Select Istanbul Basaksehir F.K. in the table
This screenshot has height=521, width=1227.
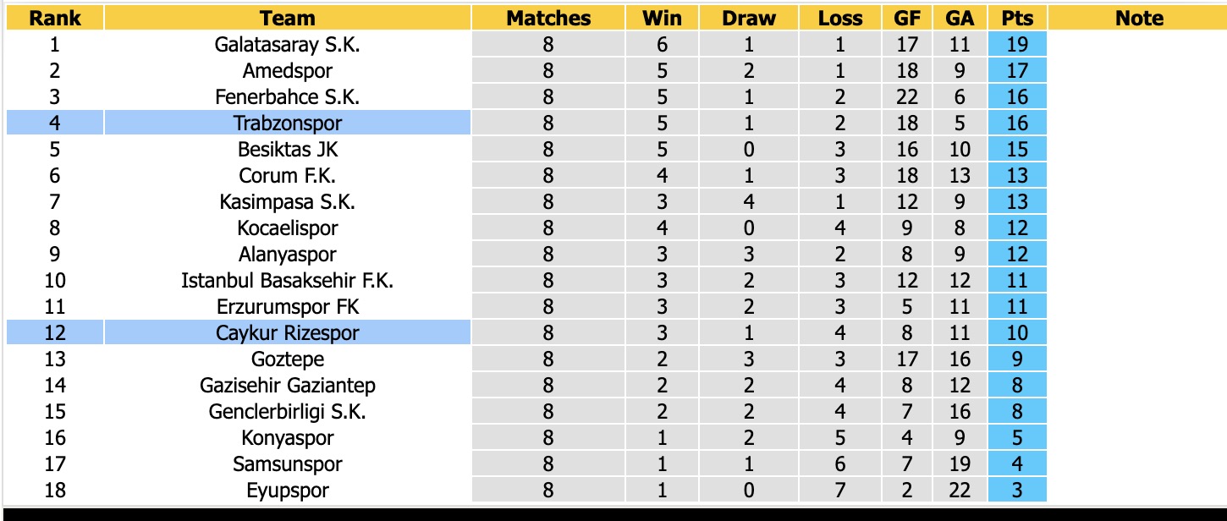tap(288, 281)
